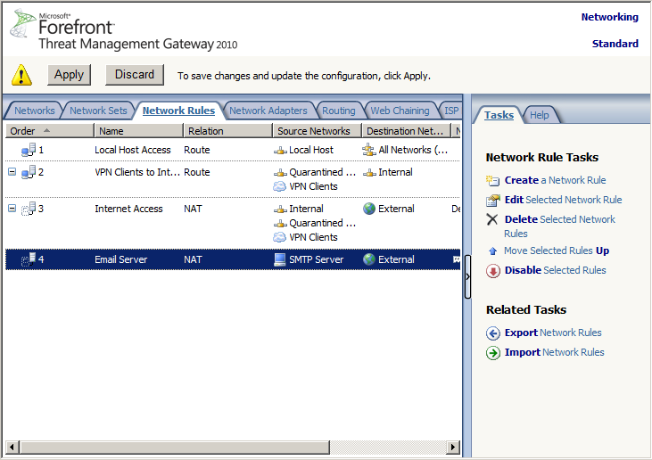This screenshot has height=460, width=652.
Task: Click the Apply button
Action: (x=69, y=75)
